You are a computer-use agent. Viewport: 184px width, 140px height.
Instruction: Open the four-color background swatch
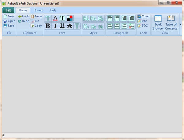(x=70, y=18)
